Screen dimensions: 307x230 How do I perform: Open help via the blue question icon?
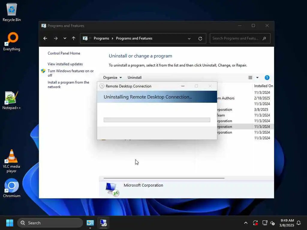tap(267, 78)
